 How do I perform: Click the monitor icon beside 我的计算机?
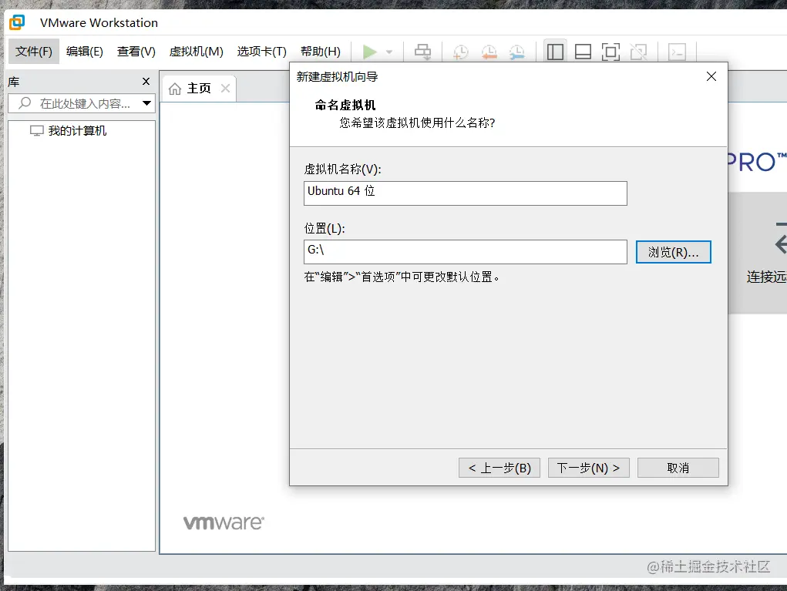(37, 131)
